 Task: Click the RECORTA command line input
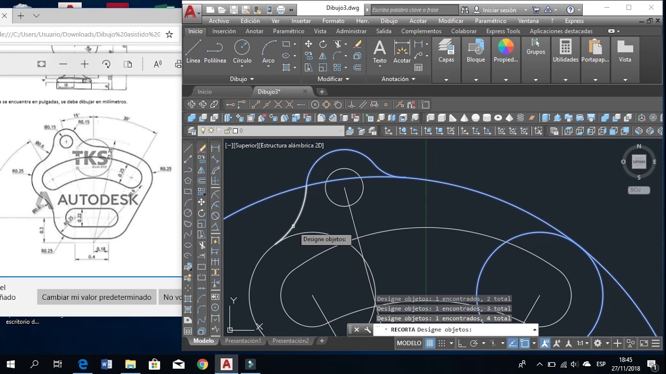click(x=456, y=329)
